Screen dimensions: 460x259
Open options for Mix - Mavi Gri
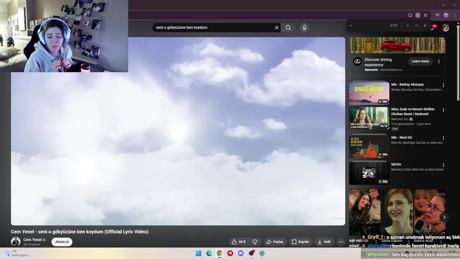tap(443, 138)
